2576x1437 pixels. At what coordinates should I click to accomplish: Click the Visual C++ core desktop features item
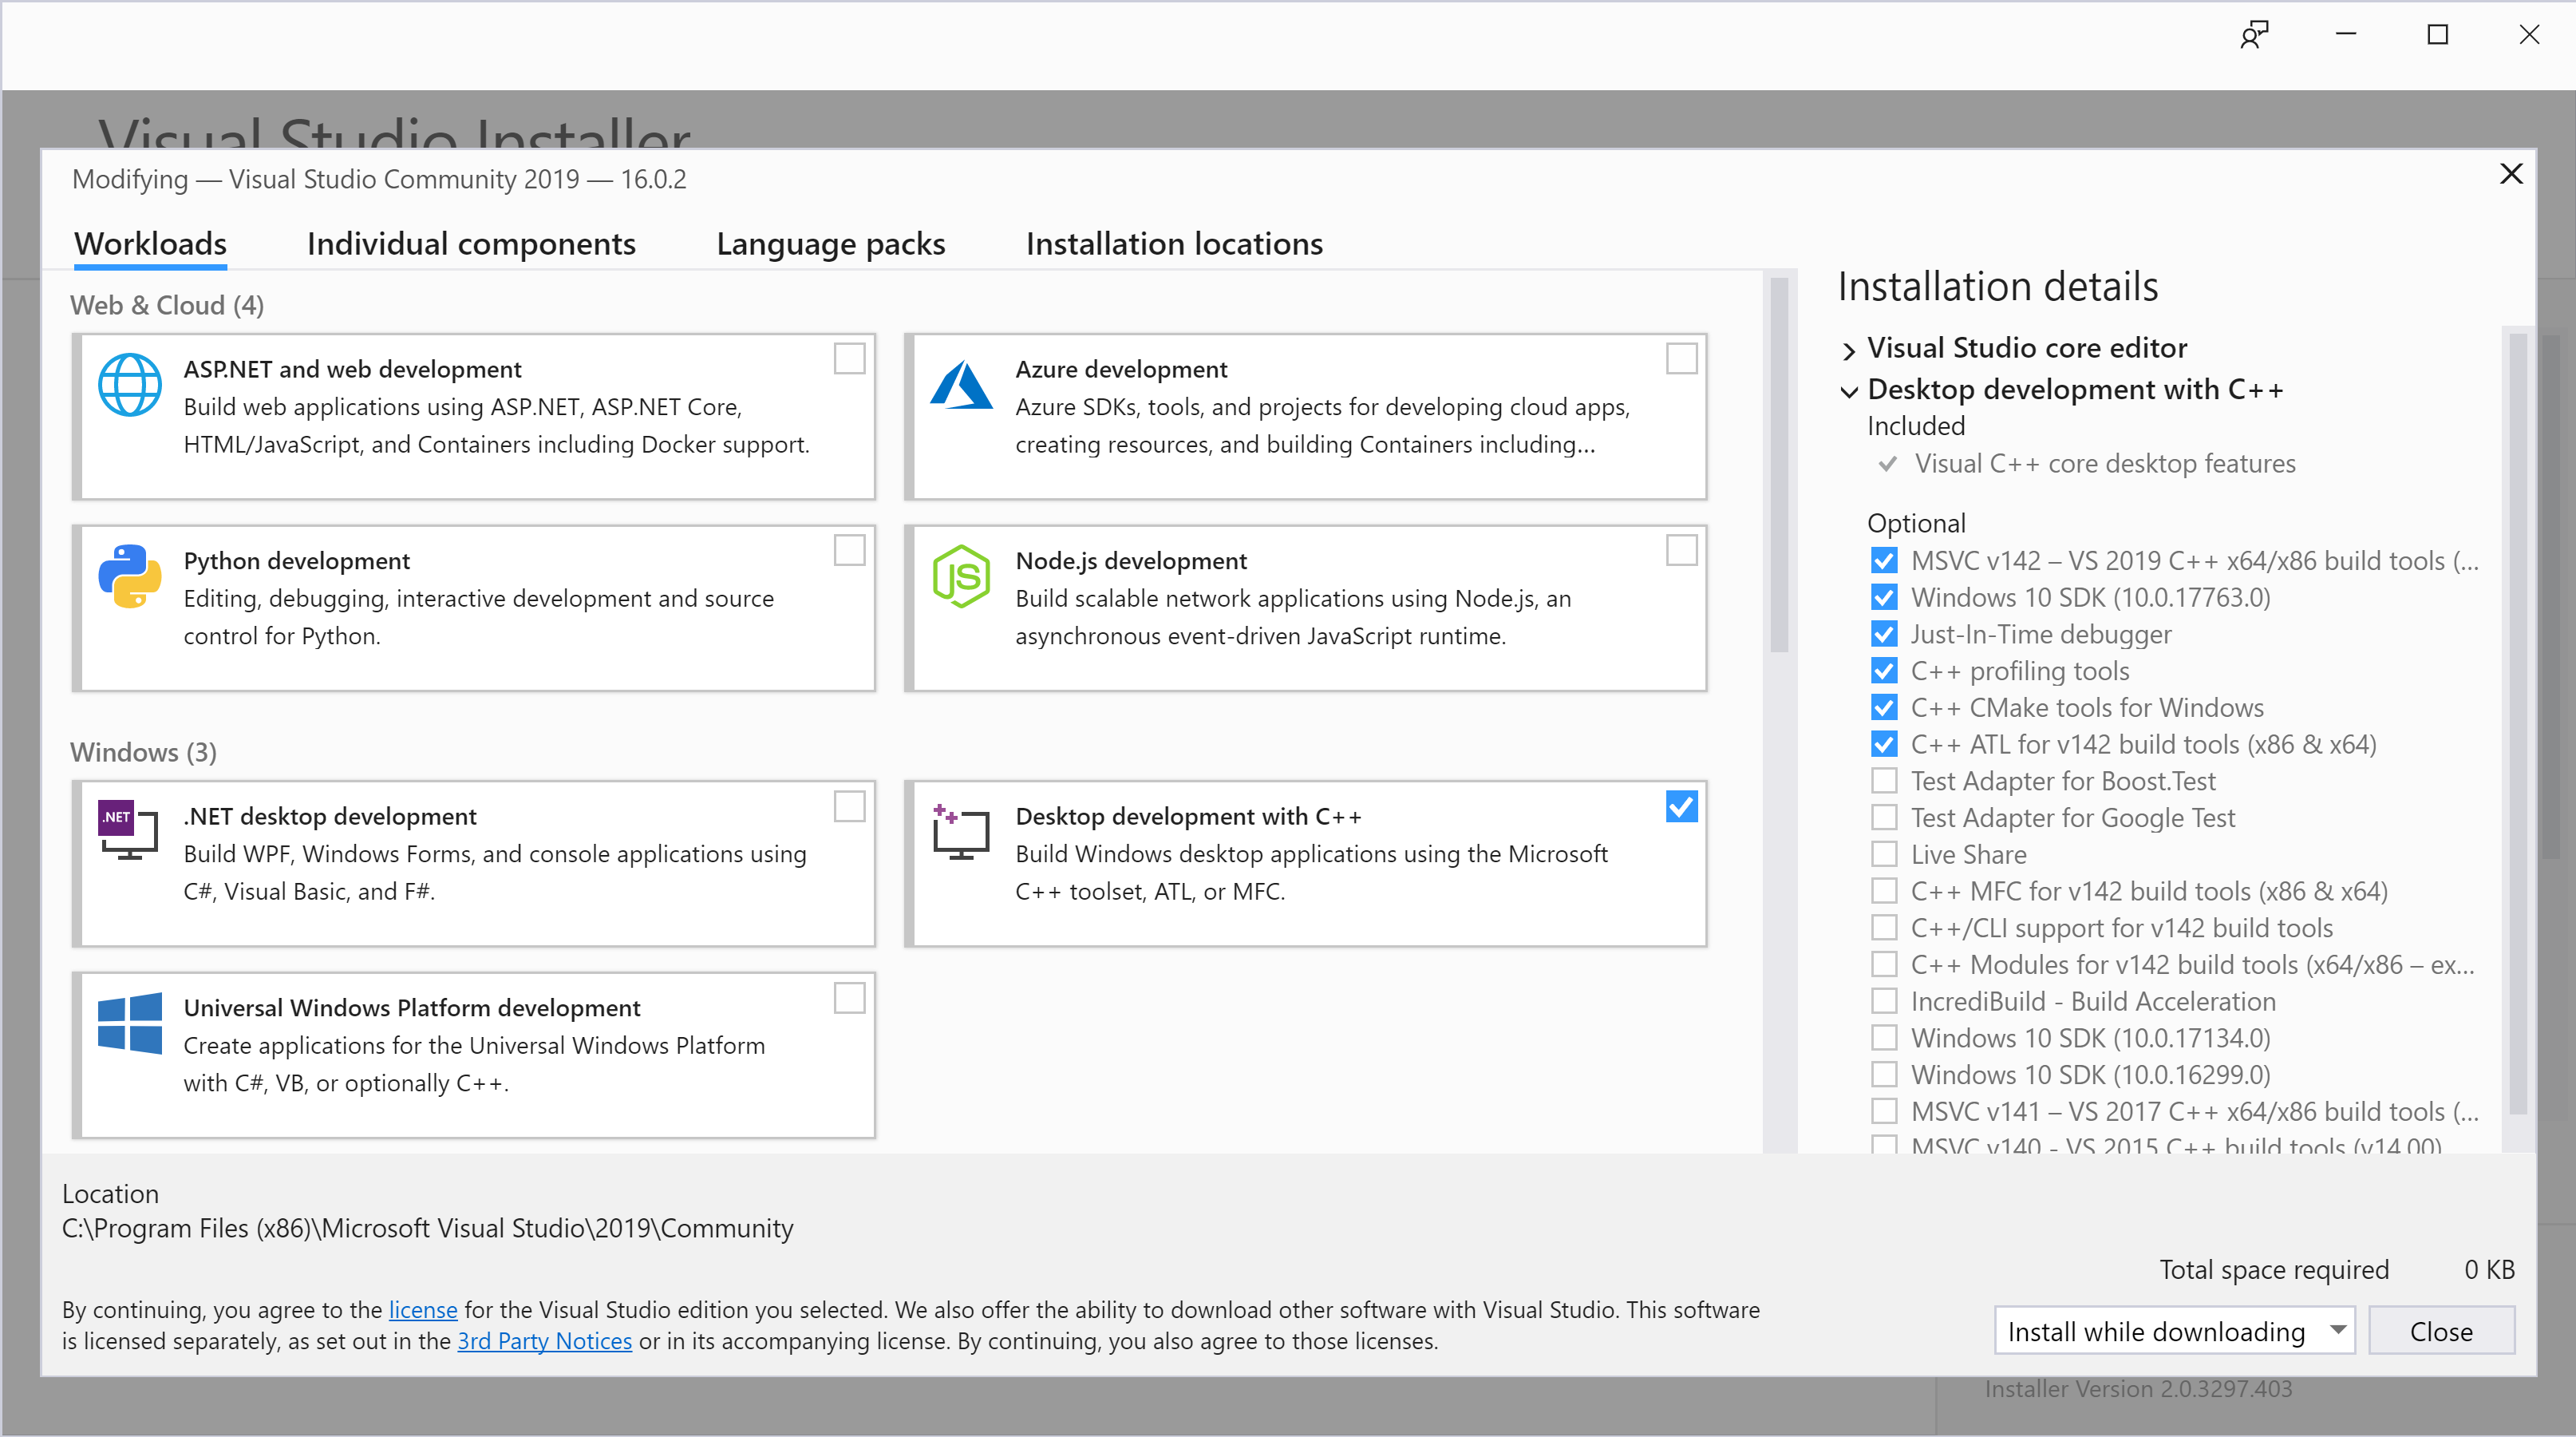[x=2104, y=465]
